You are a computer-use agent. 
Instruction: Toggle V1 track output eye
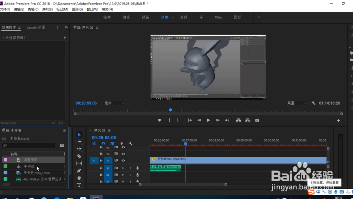123,160
